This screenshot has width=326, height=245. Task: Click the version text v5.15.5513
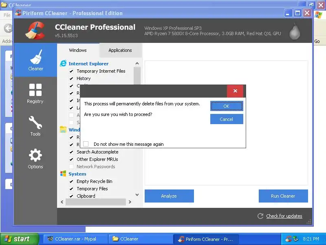[x=66, y=36]
